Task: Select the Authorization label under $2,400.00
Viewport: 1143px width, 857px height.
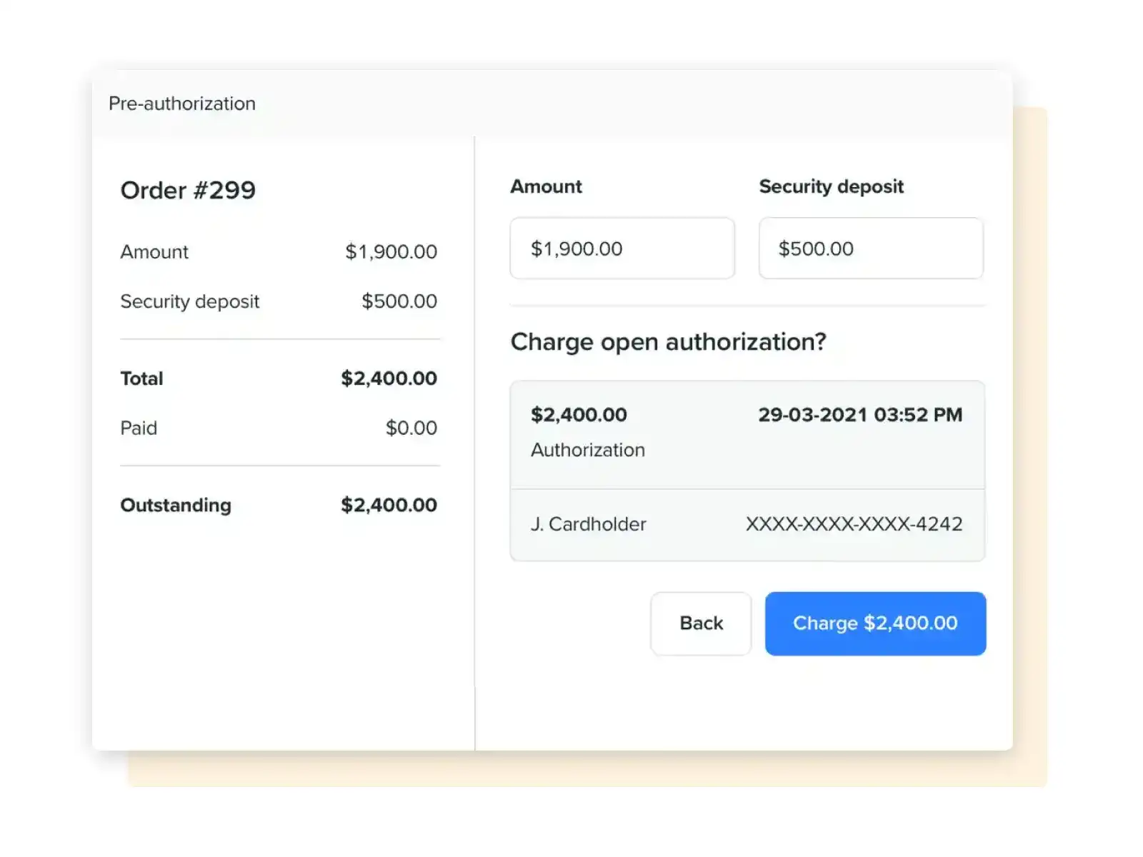Action: pos(587,450)
